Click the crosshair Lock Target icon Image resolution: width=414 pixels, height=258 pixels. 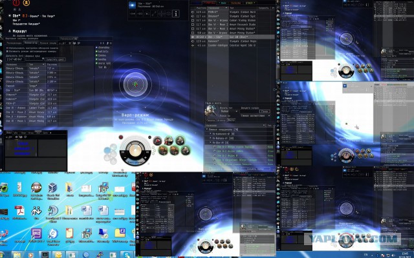(161, 14)
